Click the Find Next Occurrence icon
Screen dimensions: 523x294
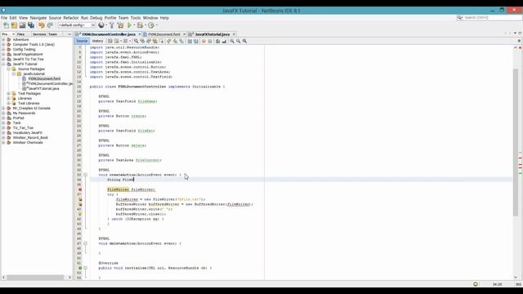(x=149, y=41)
